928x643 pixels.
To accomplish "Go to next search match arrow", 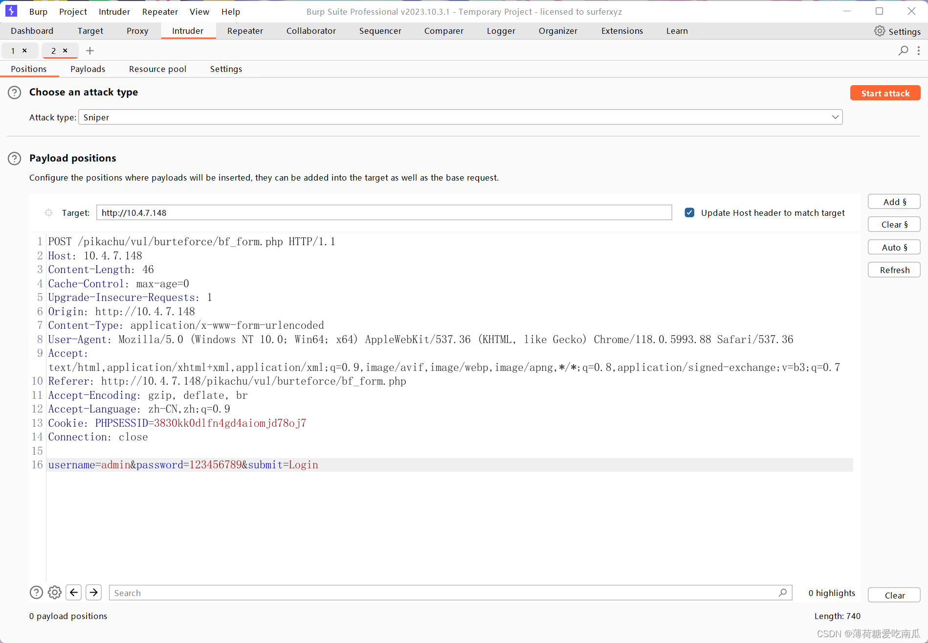I will tap(93, 593).
